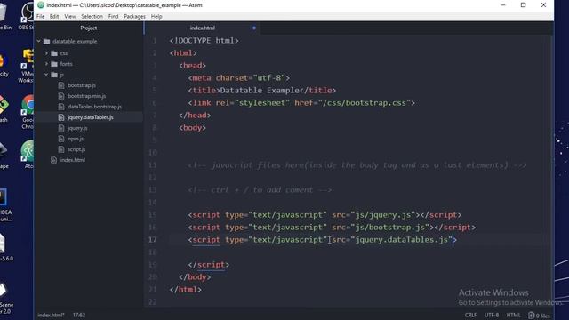Click index.html file name in status bar
The width and height of the screenshot is (569, 320).
pos(51,315)
